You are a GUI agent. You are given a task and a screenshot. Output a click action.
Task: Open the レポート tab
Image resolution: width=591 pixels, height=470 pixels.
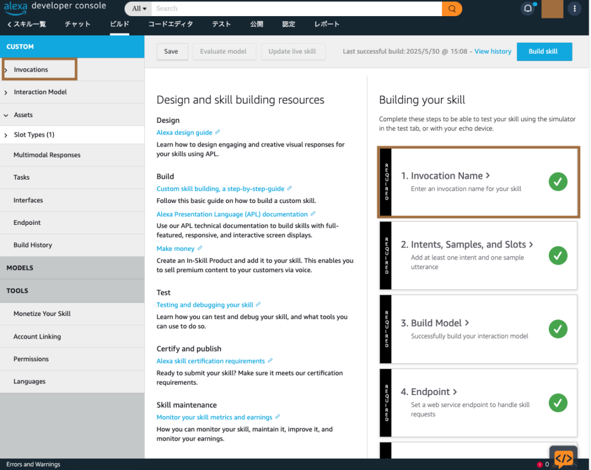click(327, 24)
